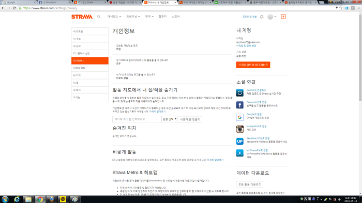Launch Internet Explorer from the taskbar
The height and width of the screenshot is (203, 362).
coord(17,199)
